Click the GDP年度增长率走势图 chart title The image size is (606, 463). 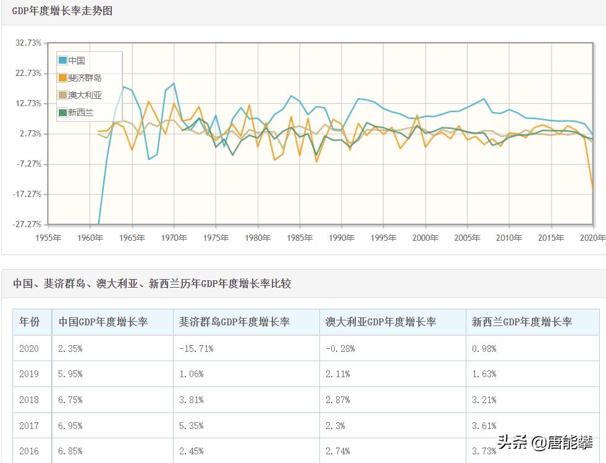click(x=62, y=11)
